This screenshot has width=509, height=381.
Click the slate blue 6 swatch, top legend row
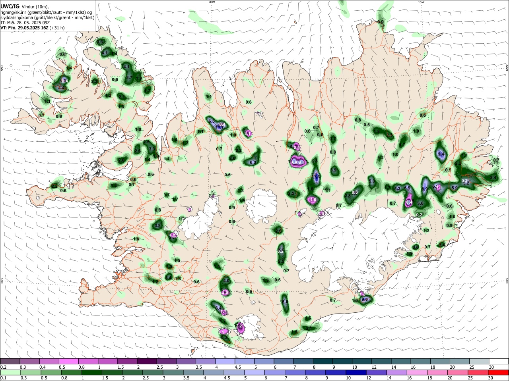(x=284, y=362)
